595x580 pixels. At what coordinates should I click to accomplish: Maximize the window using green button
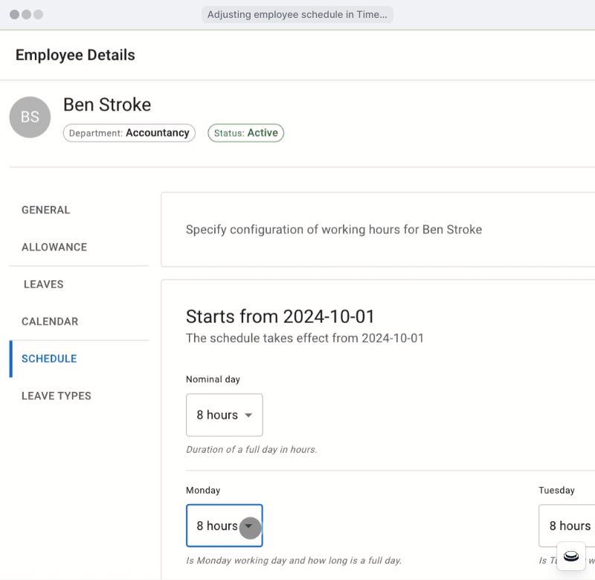(x=39, y=15)
